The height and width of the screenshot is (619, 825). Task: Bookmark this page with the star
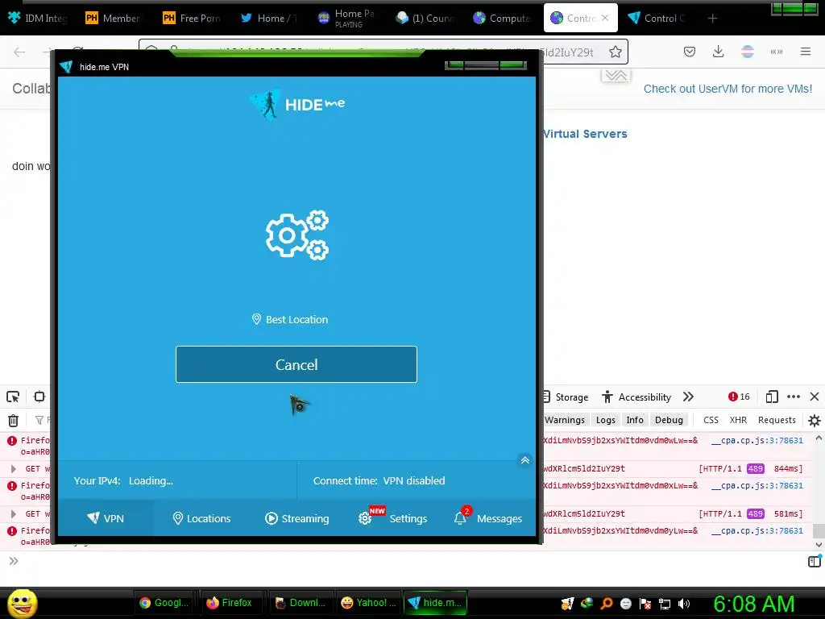(615, 52)
